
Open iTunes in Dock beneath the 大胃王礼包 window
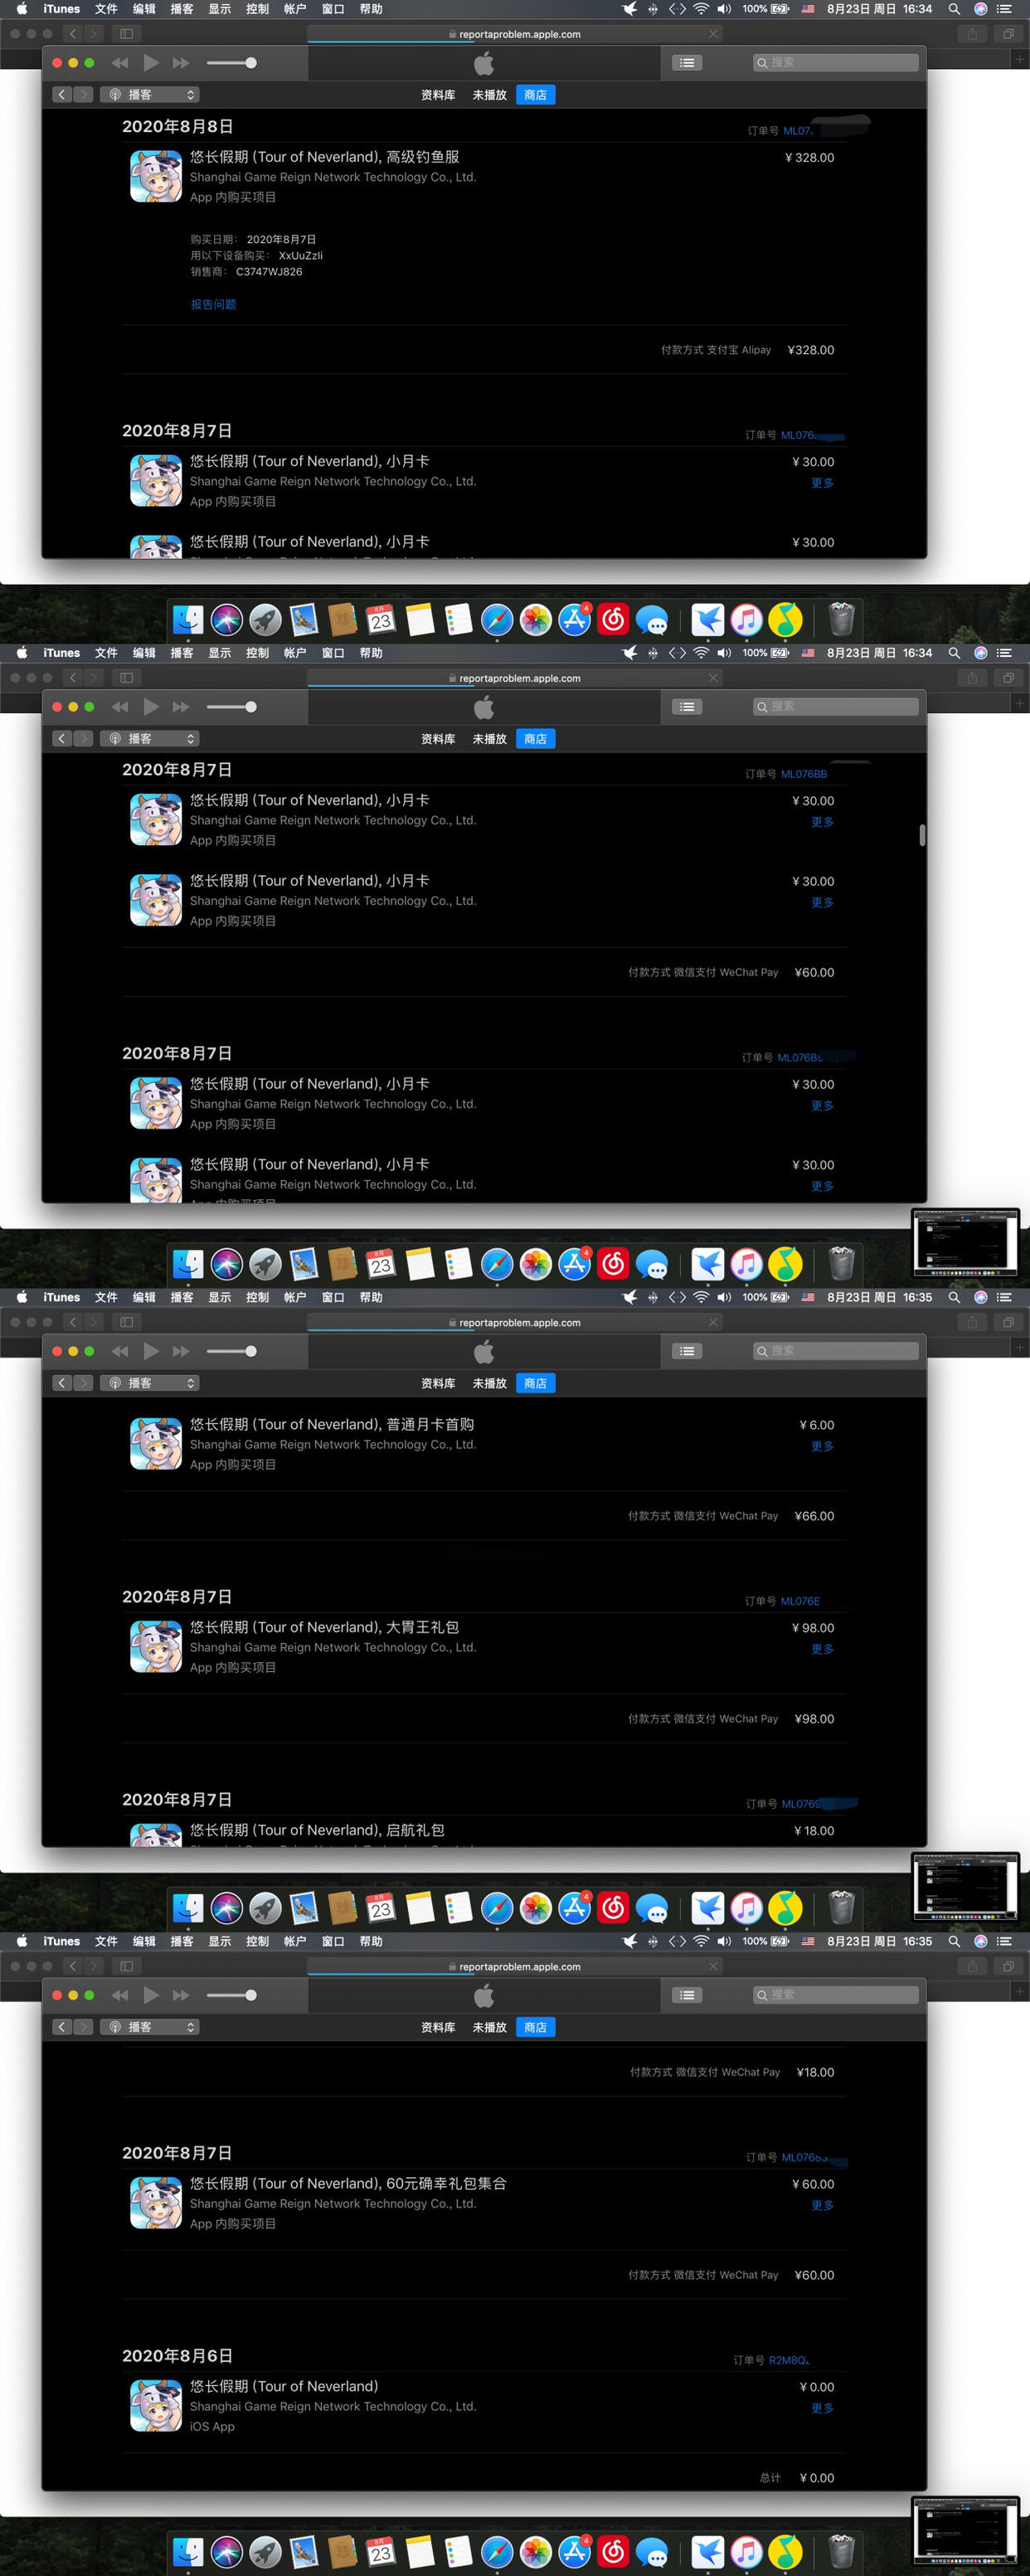747,1908
